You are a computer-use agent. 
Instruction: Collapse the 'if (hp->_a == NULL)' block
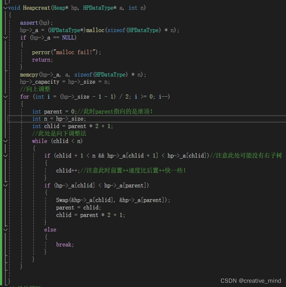click(x=5, y=38)
